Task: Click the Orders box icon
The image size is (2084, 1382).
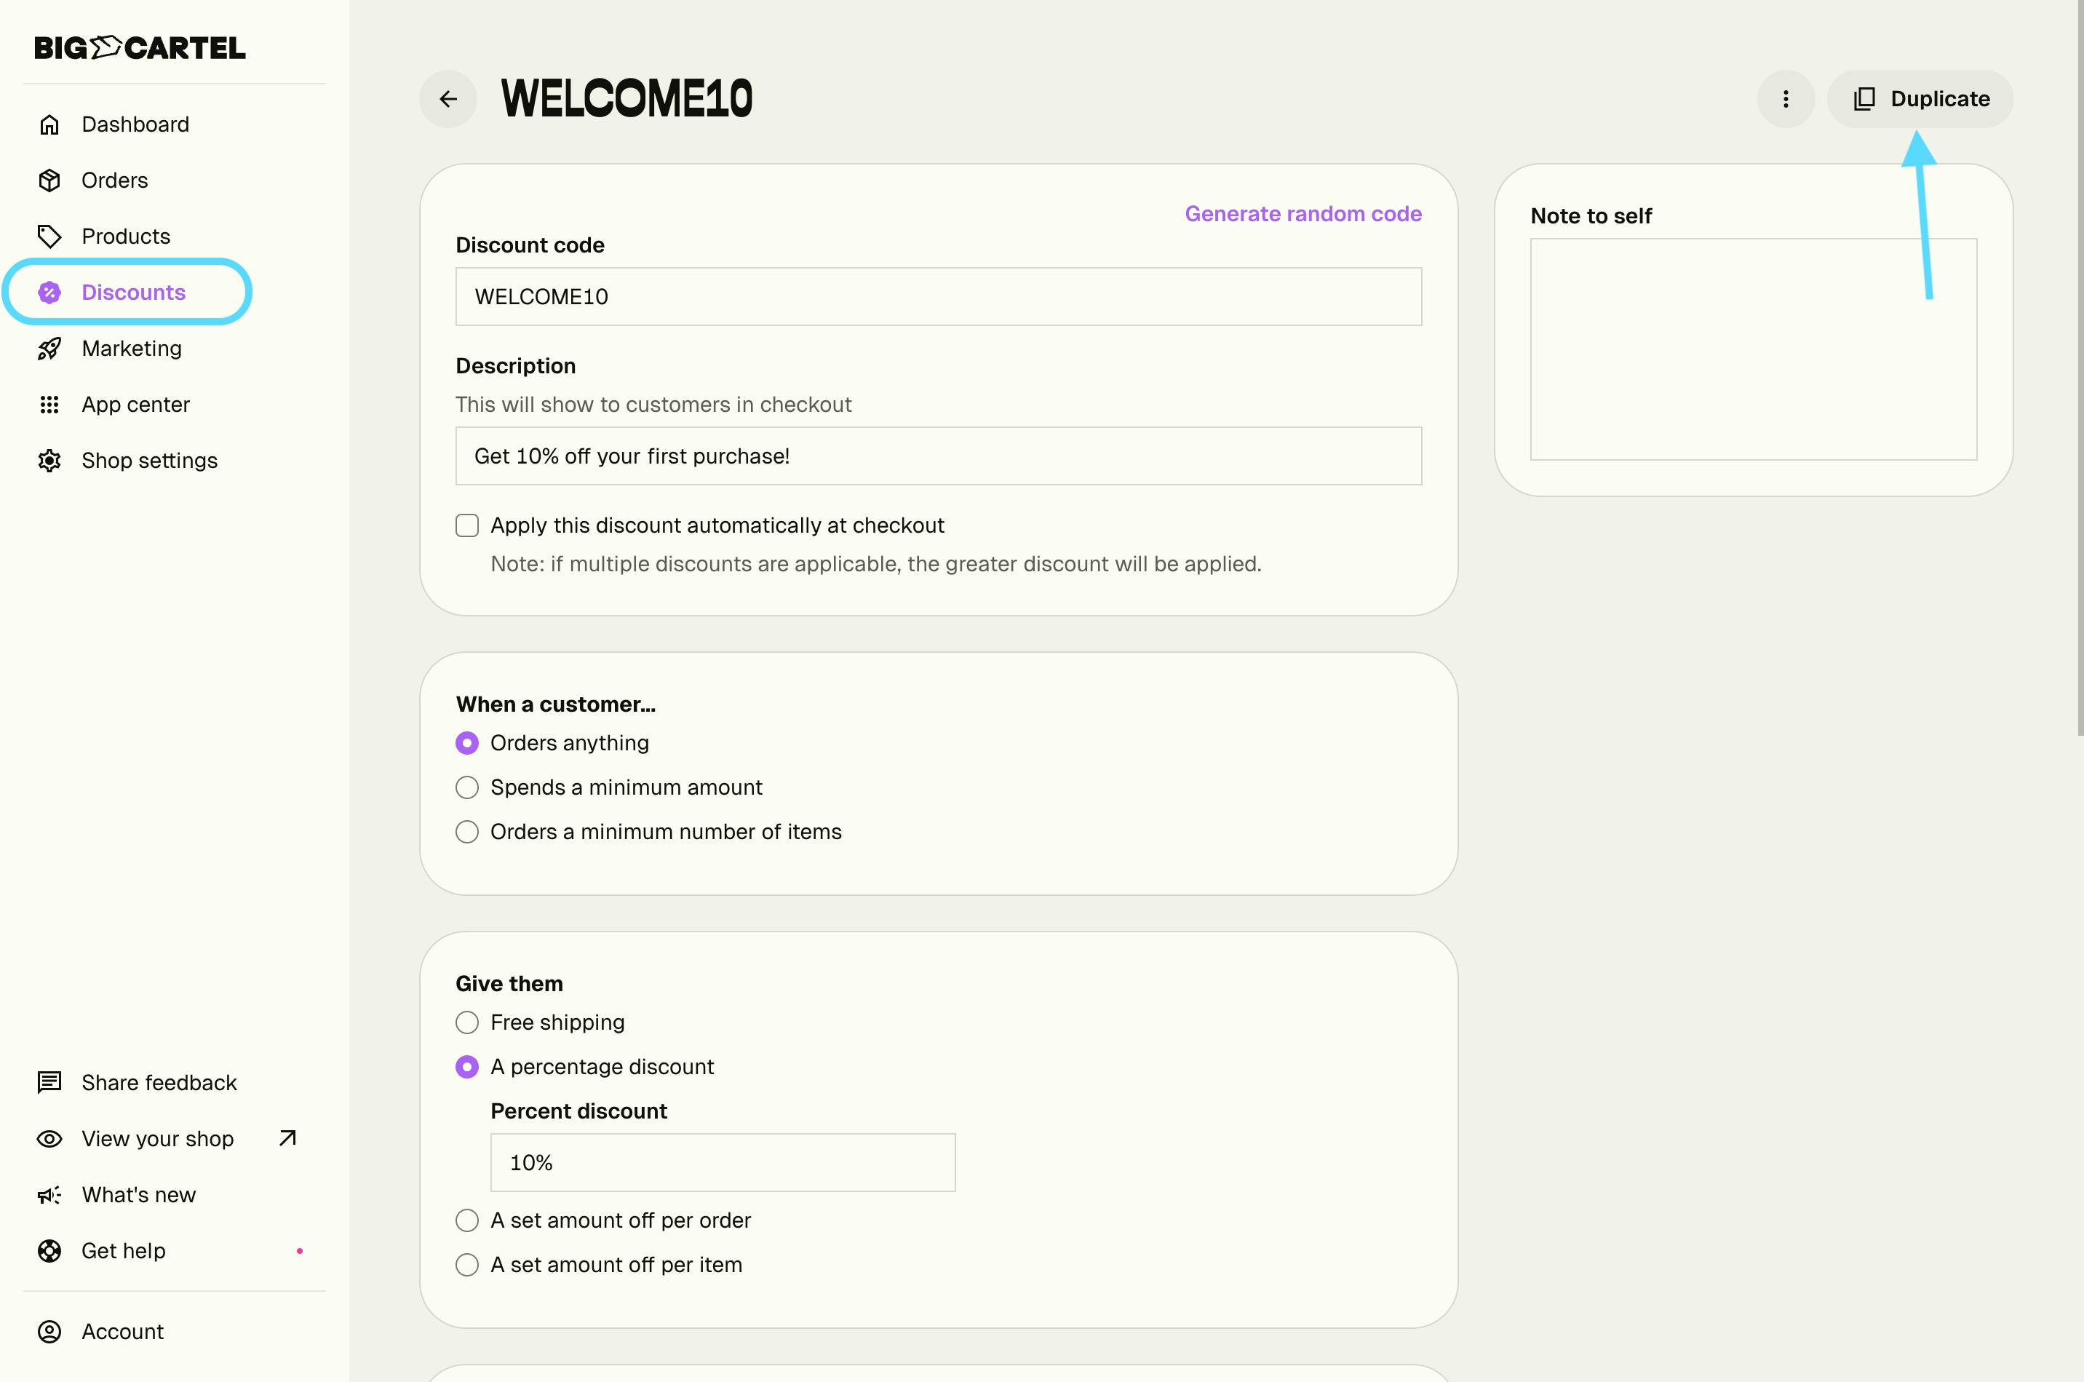Action: click(49, 180)
